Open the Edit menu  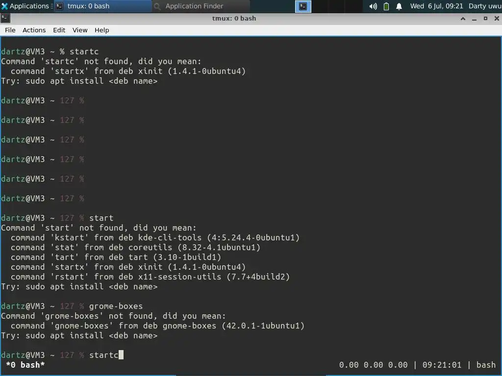pos(59,30)
